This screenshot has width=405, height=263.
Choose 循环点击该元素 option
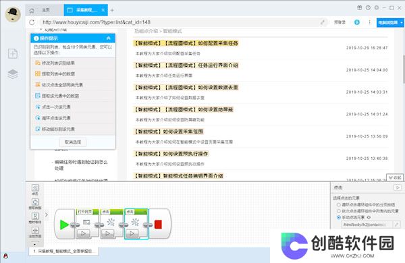pyautogui.click(x=73, y=118)
